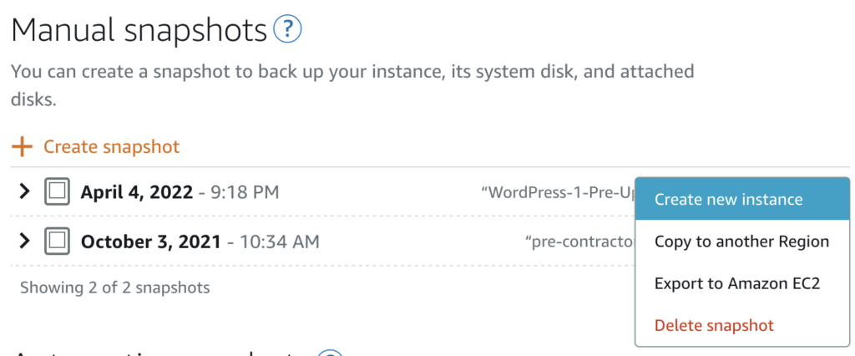Image resolution: width=855 pixels, height=356 pixels.
Task: Open the help icon beside Manual snapshots
Action: (287, 30)
